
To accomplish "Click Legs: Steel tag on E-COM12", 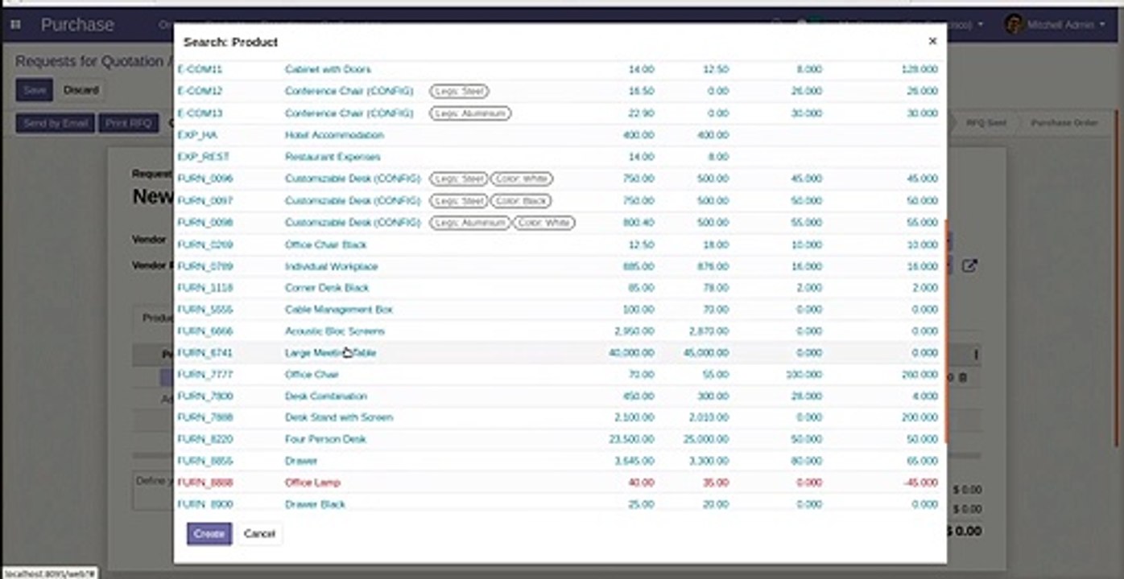I will [x=459, y=92].
